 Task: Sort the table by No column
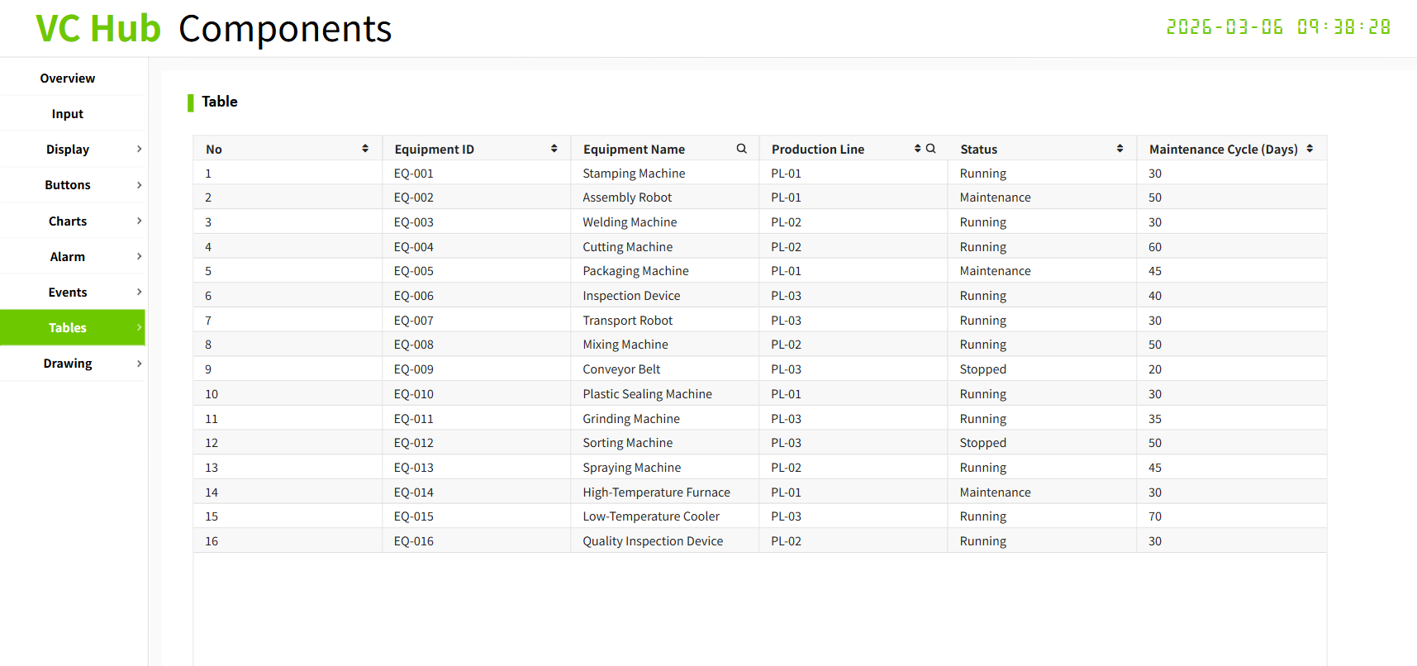pos(365,149)
